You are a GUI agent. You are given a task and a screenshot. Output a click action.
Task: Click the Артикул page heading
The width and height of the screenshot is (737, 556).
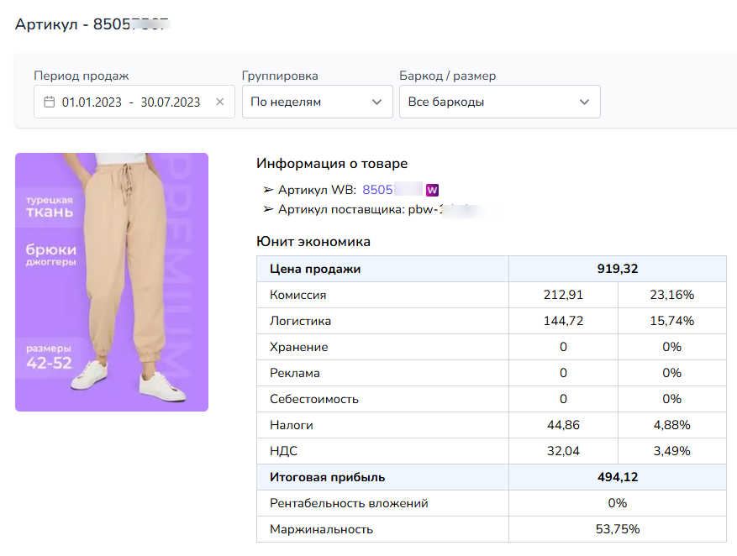92,23
